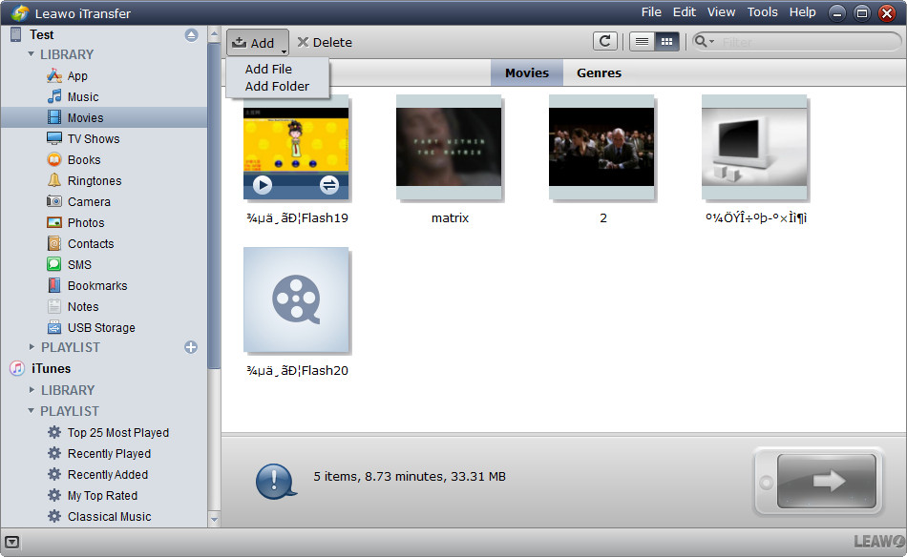Open the USB Storage icon
Screen dimensions: 907x557
coord(54,327)
